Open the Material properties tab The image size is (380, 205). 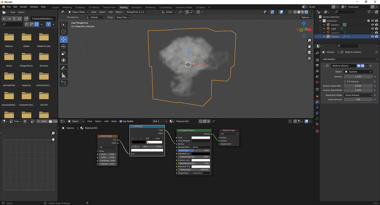click(x=317, y=124)
